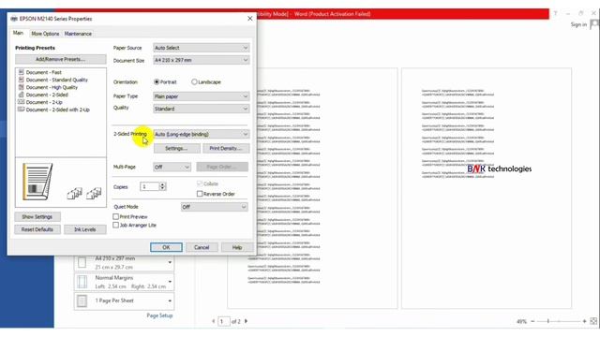Click the user account icon beside Sign in
The width and height of the screenshot is (600, 337).
point(594,24)
